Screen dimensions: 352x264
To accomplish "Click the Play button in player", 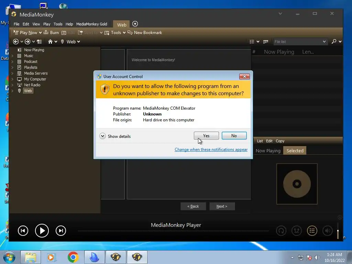I will tap(42, 231).
